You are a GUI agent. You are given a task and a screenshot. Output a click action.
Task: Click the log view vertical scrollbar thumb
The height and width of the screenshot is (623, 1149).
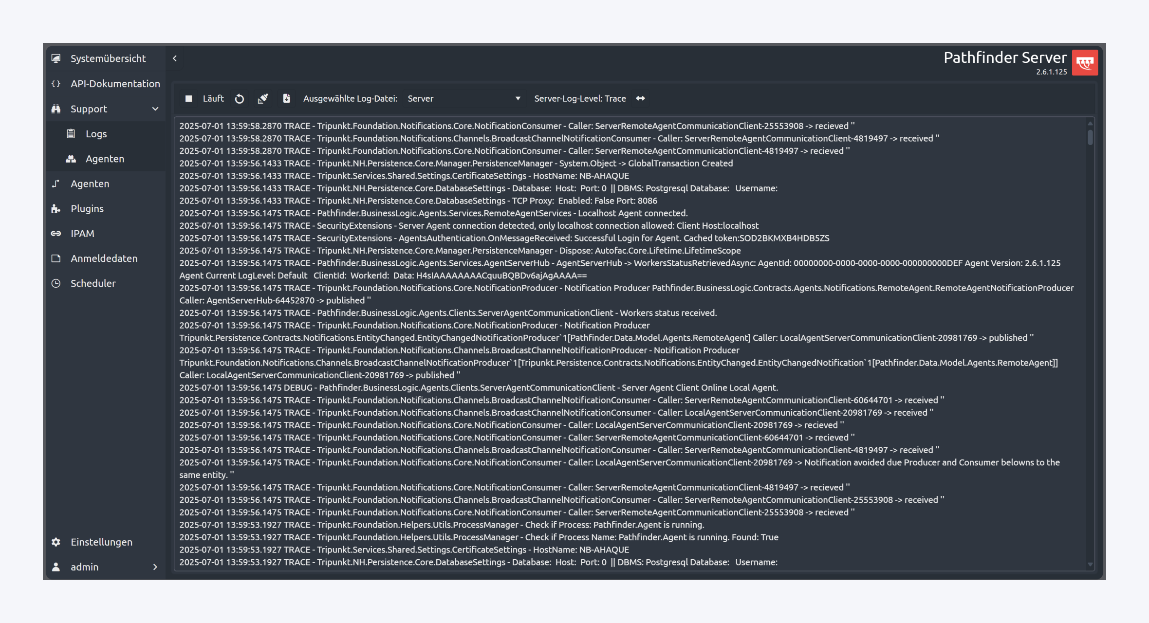pyautogui.click(x=1090, y=137)
